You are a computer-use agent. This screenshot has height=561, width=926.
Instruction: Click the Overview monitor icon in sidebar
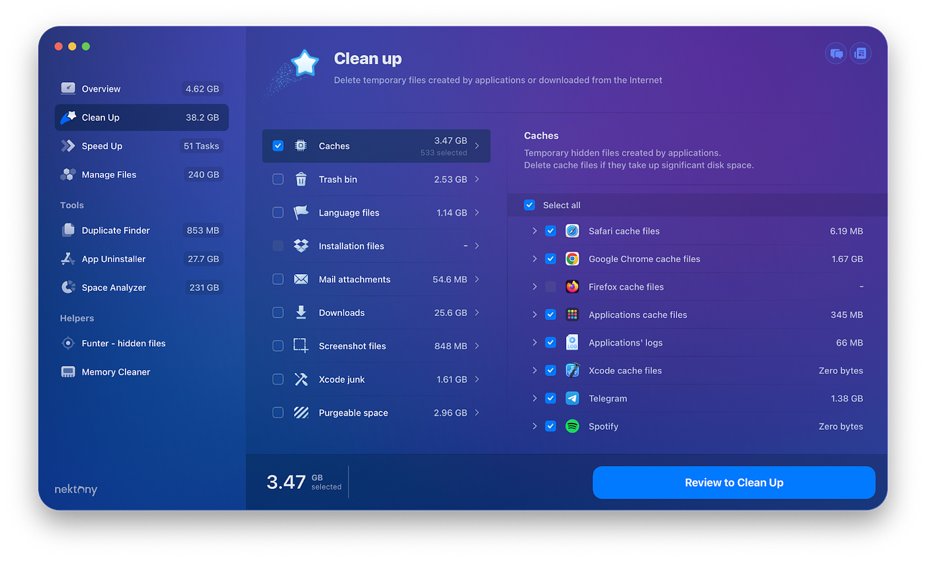[68, 89]
